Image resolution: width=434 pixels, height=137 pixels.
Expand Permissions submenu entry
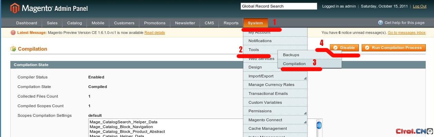point(275,111)
